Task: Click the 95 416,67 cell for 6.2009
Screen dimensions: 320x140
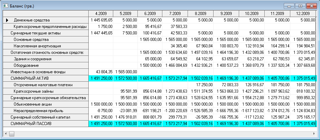Action: (x=150, y=27)
